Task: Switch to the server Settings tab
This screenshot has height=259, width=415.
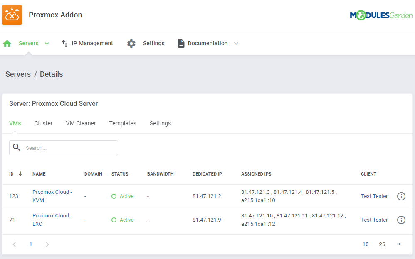Action: 160,123
